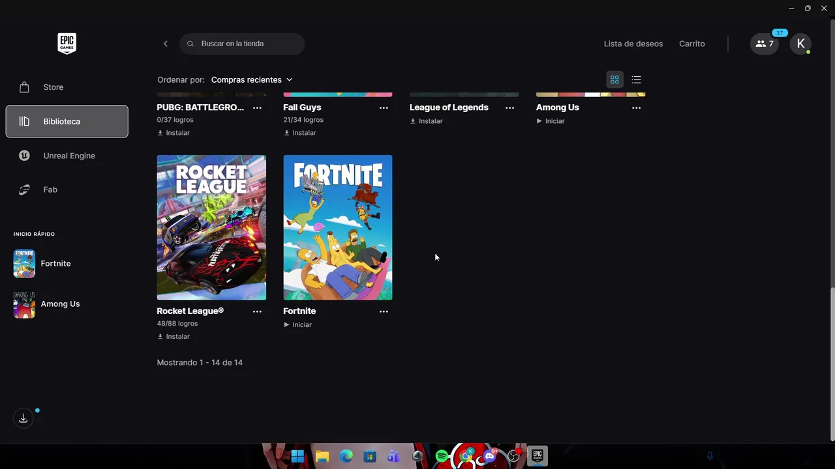This screenshot has width=835, height=469.
Task: Open the friends list button showing 7
Action: (765, 44)
